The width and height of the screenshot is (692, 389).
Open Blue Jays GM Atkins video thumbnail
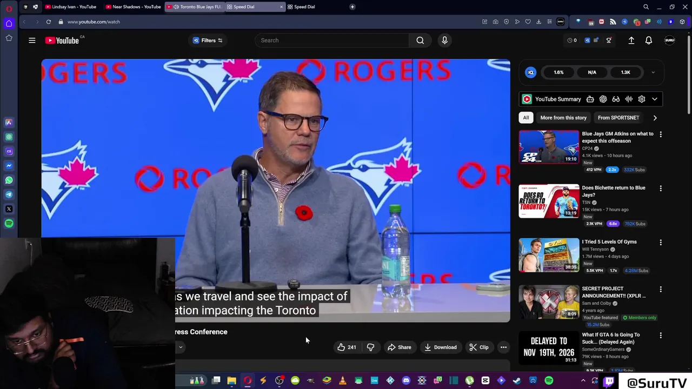click(x=549, y=146)
